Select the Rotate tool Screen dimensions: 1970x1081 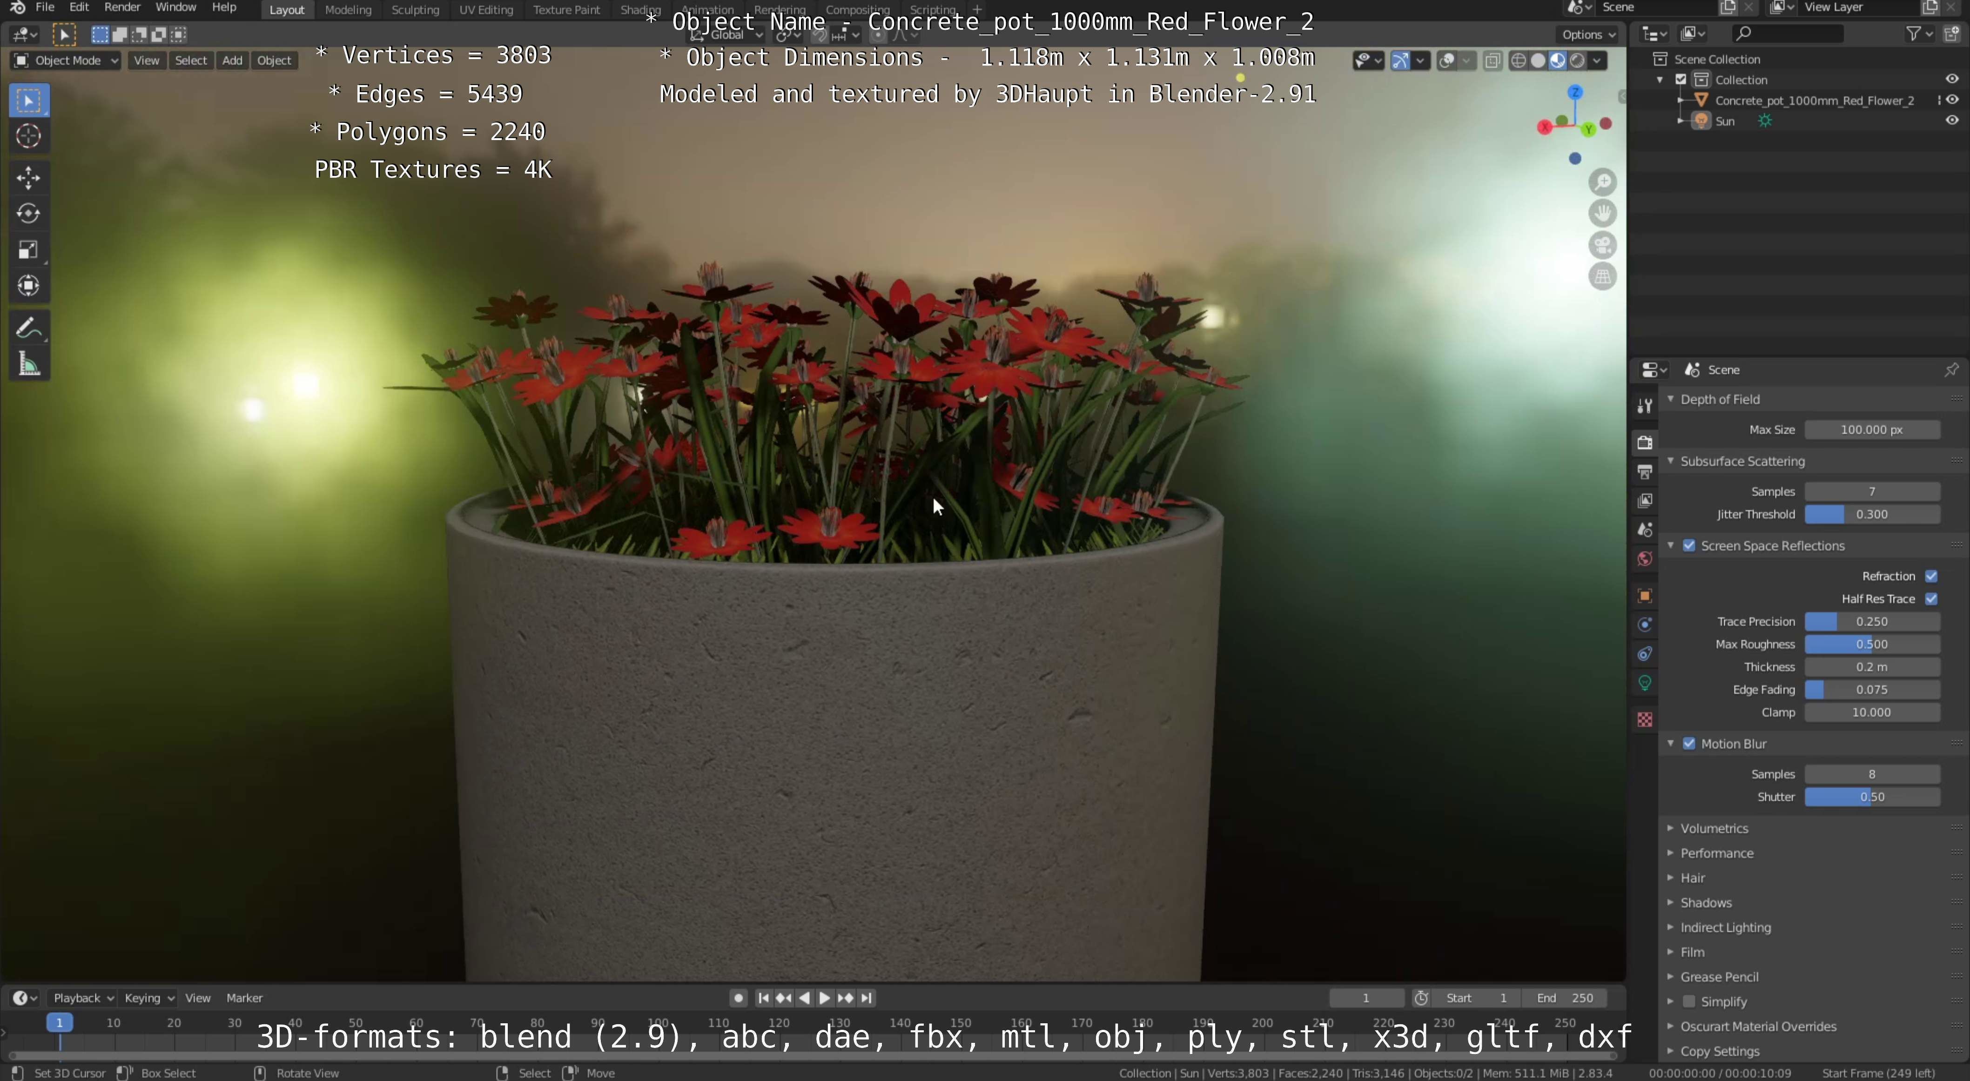[29, 213]
